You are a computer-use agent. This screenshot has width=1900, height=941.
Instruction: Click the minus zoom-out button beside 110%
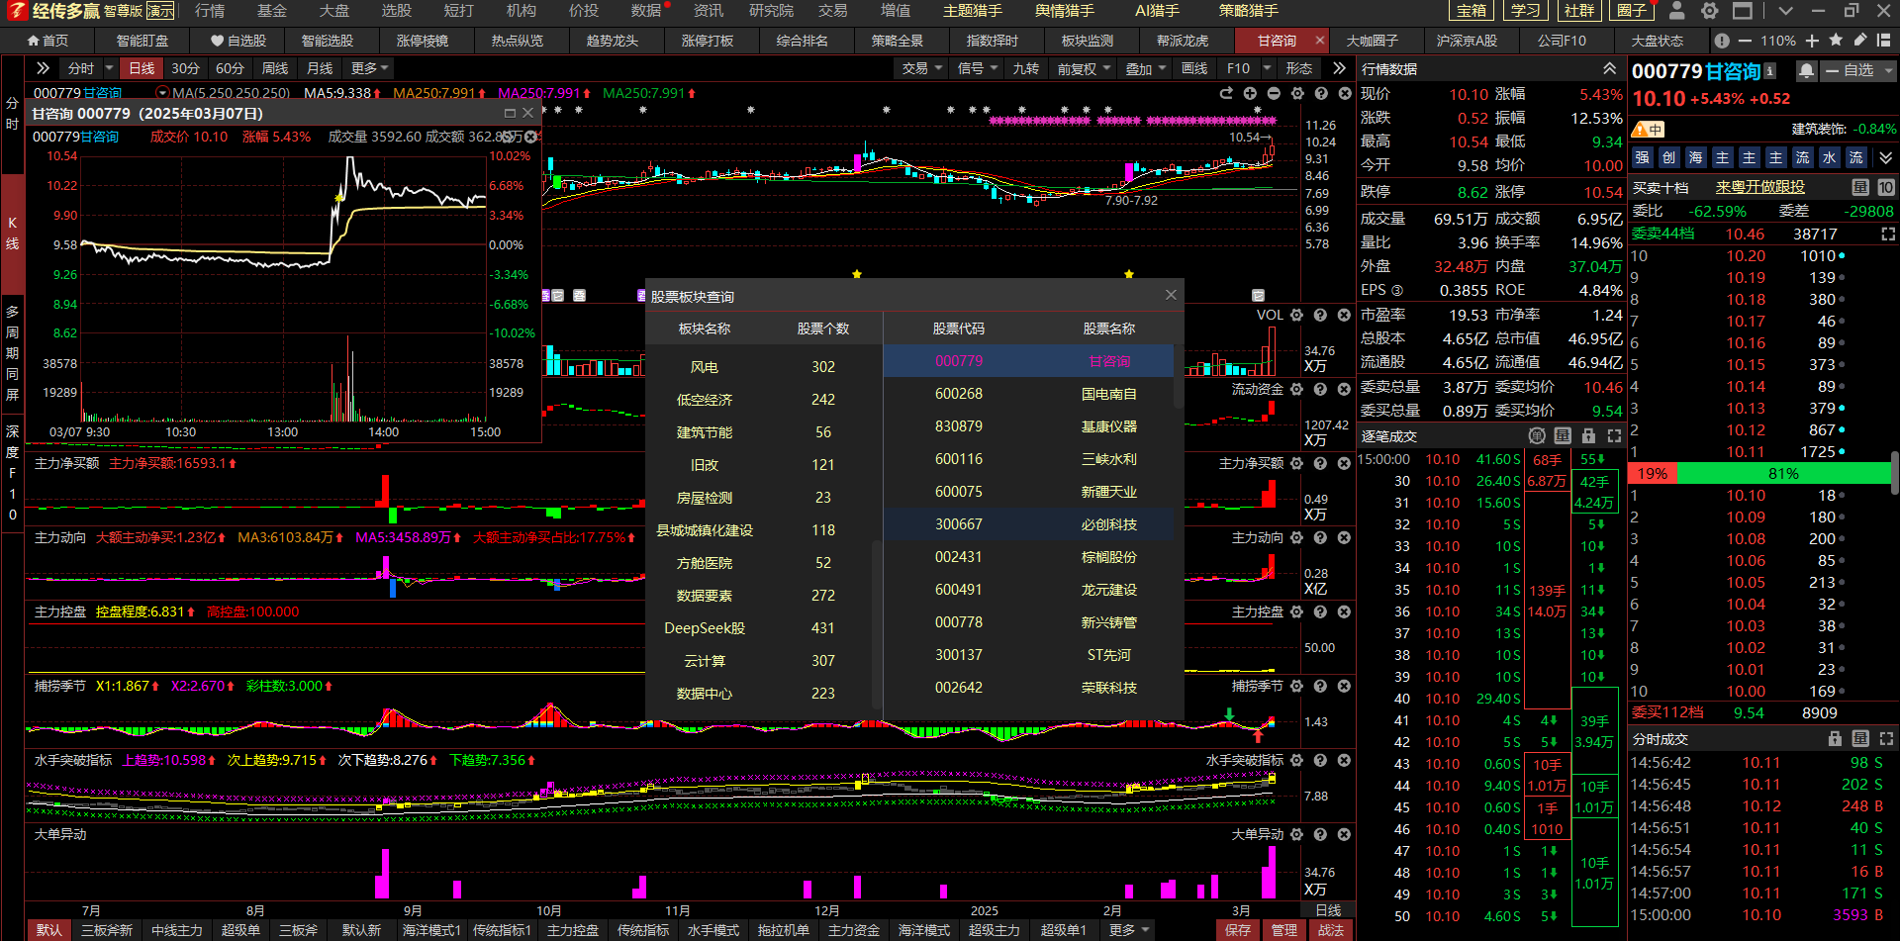(x=1744, y=41)
